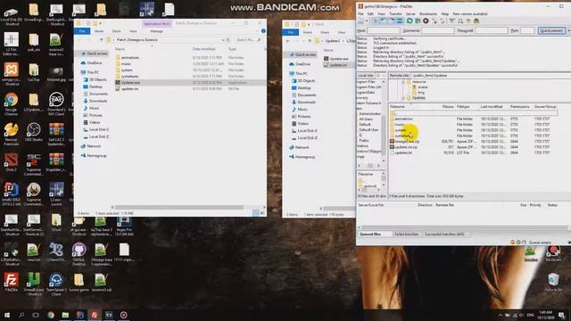Click FileZilla process queue toolbar icon

418,21
